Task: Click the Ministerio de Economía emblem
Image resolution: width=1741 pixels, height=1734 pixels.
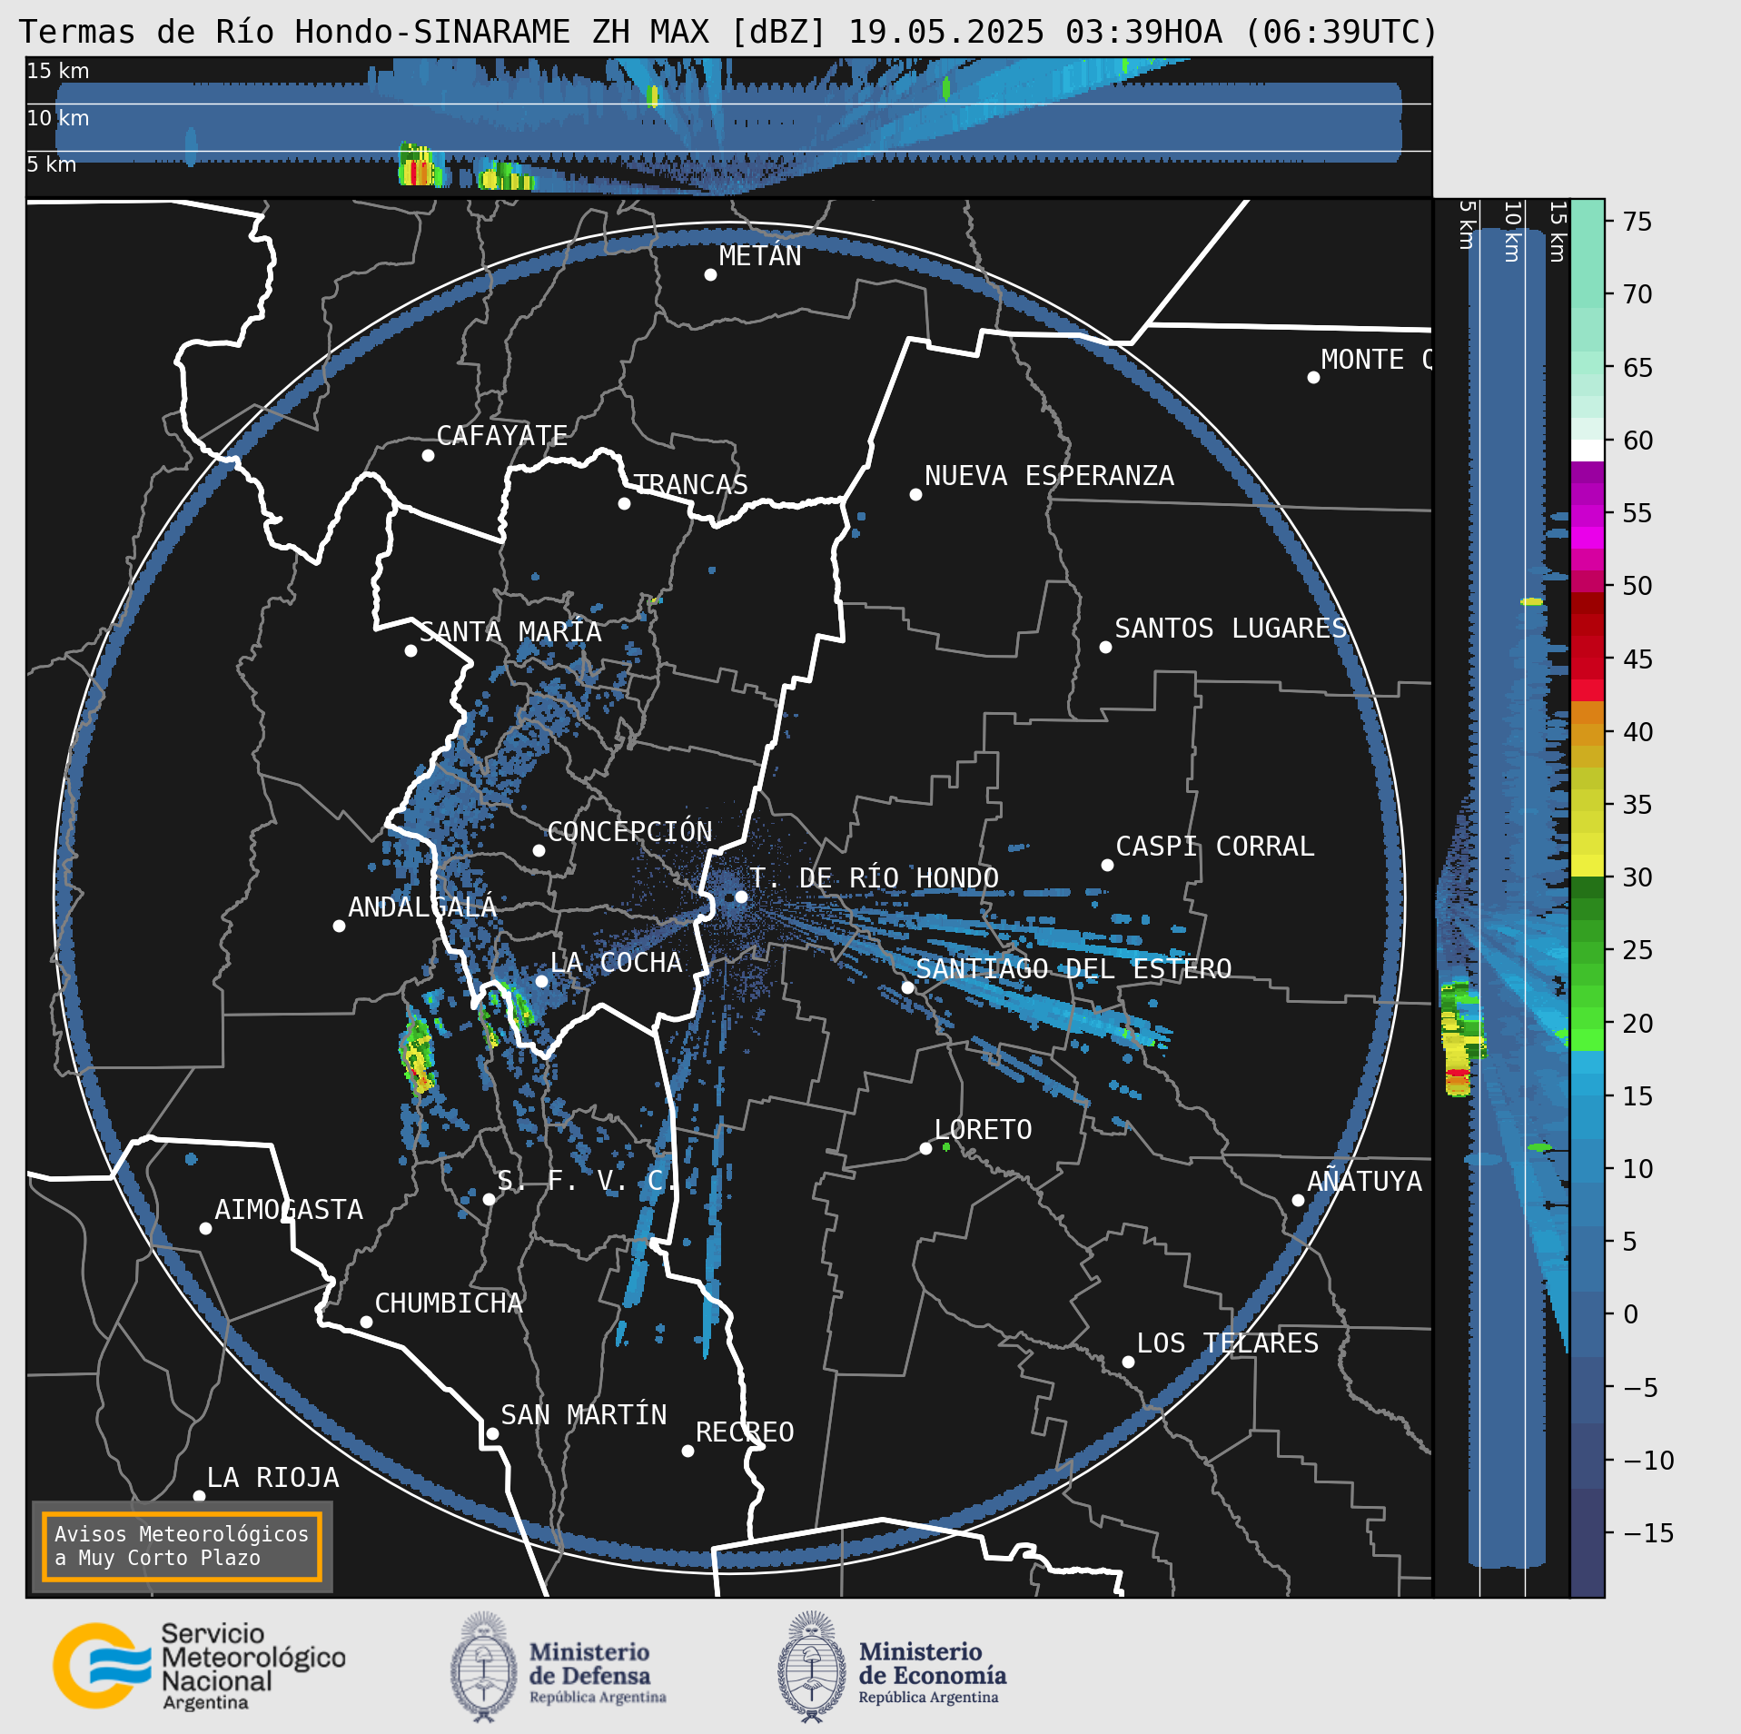Action: 812,1668
